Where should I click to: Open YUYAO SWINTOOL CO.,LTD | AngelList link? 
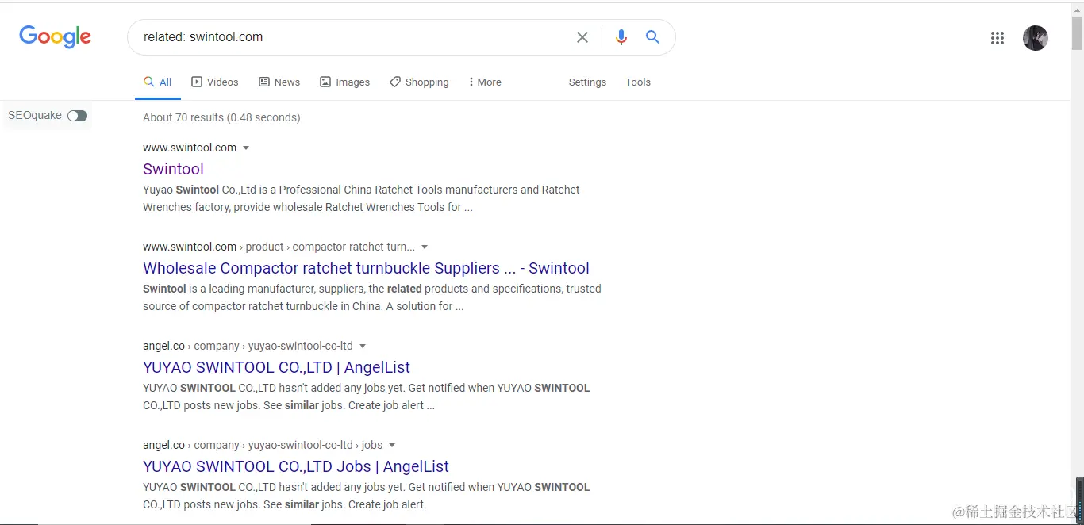coord(276,367)
